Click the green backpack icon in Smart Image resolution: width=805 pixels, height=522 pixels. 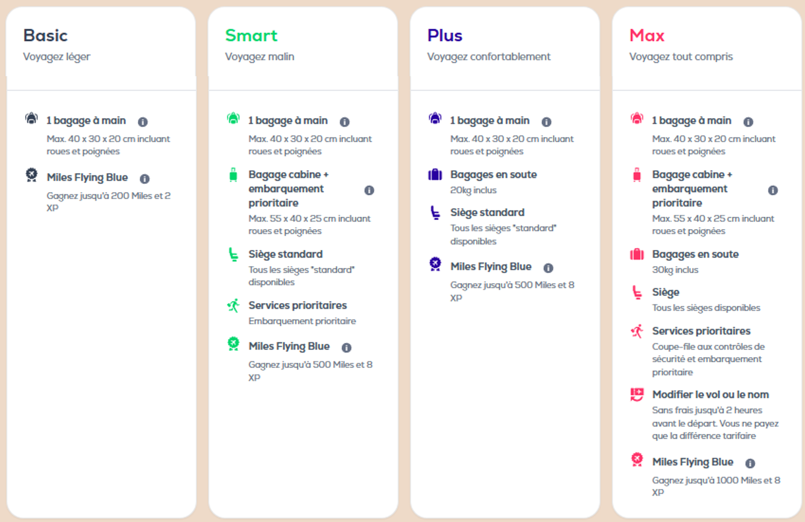coord(233,118)
